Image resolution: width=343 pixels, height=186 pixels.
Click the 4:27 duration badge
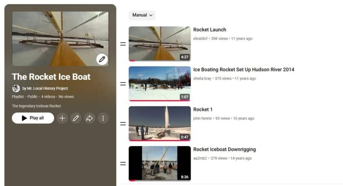(185, 57)
